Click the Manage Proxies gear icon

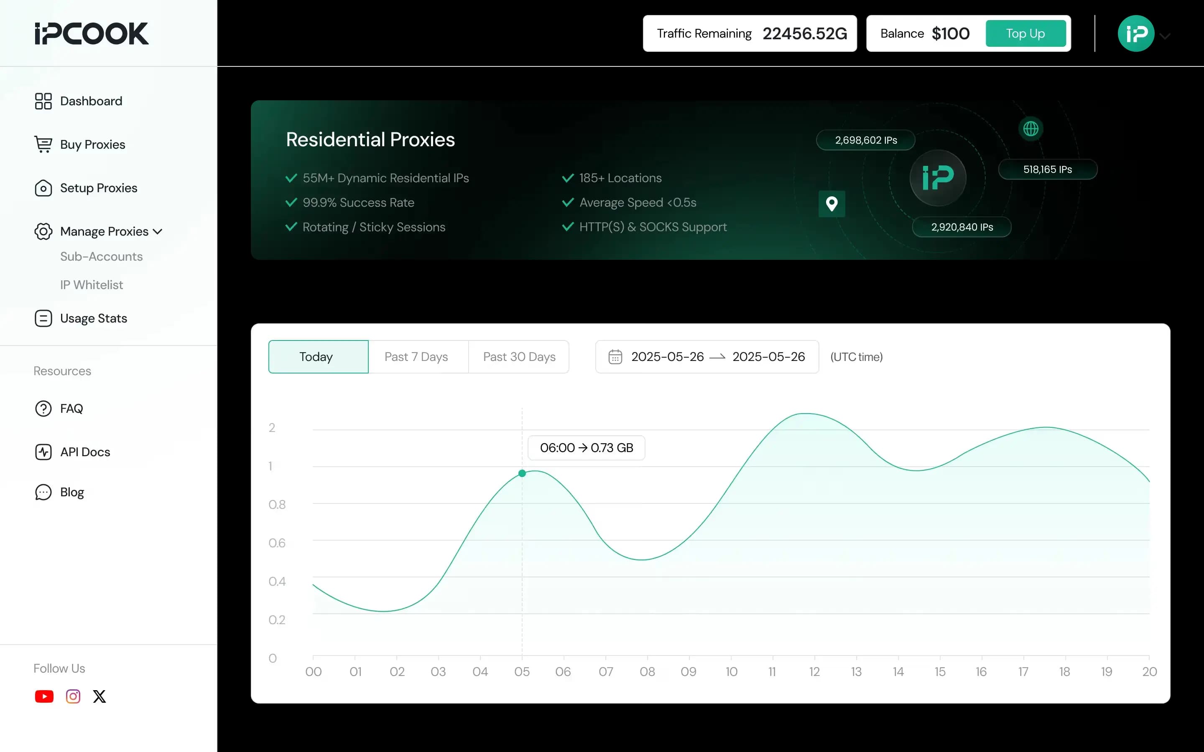(44, 231)
